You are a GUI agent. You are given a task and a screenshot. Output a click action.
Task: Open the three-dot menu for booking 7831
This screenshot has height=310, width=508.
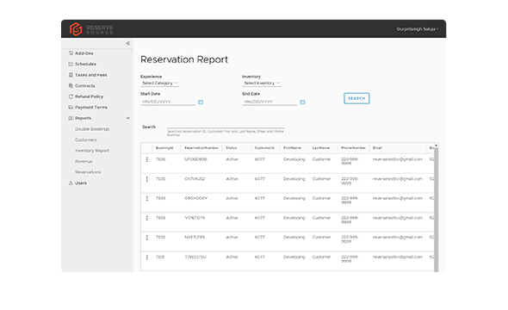(147, 257)
